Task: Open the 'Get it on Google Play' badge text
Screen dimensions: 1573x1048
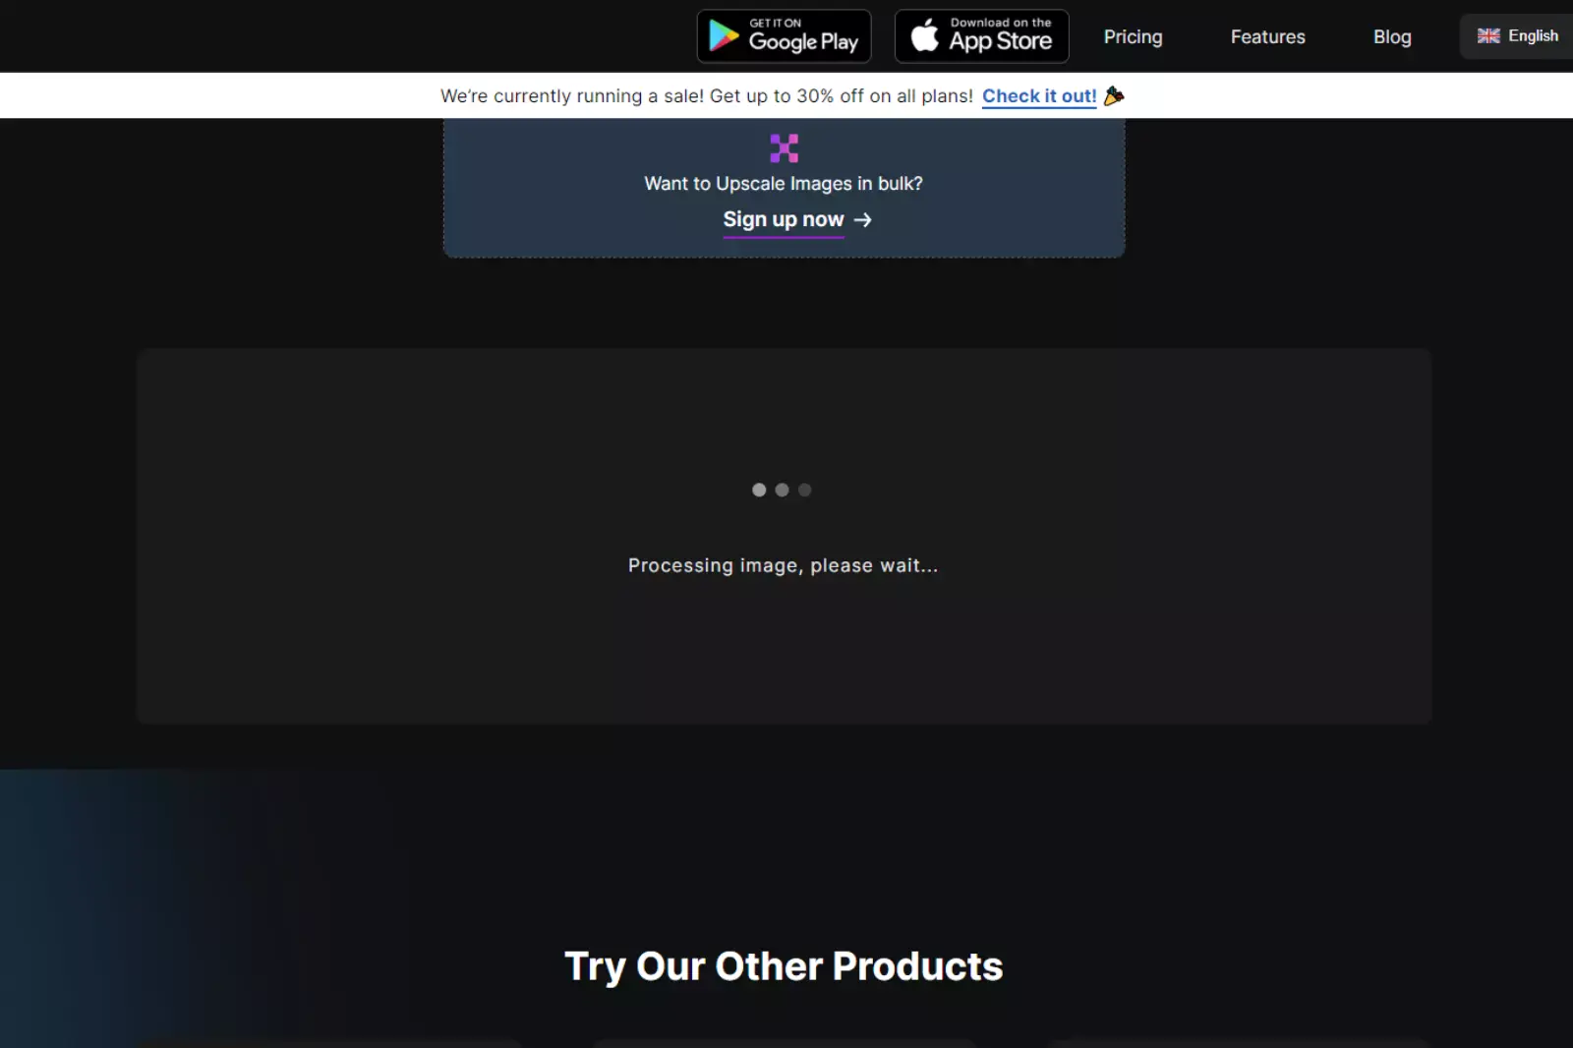Action: point(803,36)
